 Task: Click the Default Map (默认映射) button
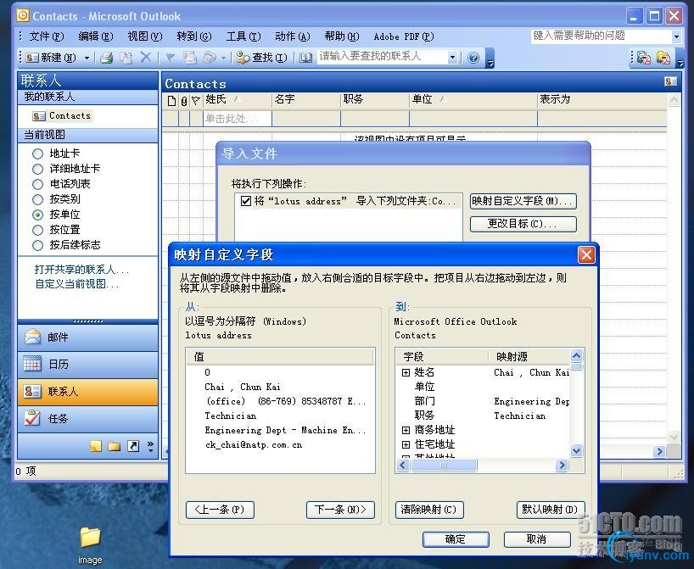pos(551,510)
